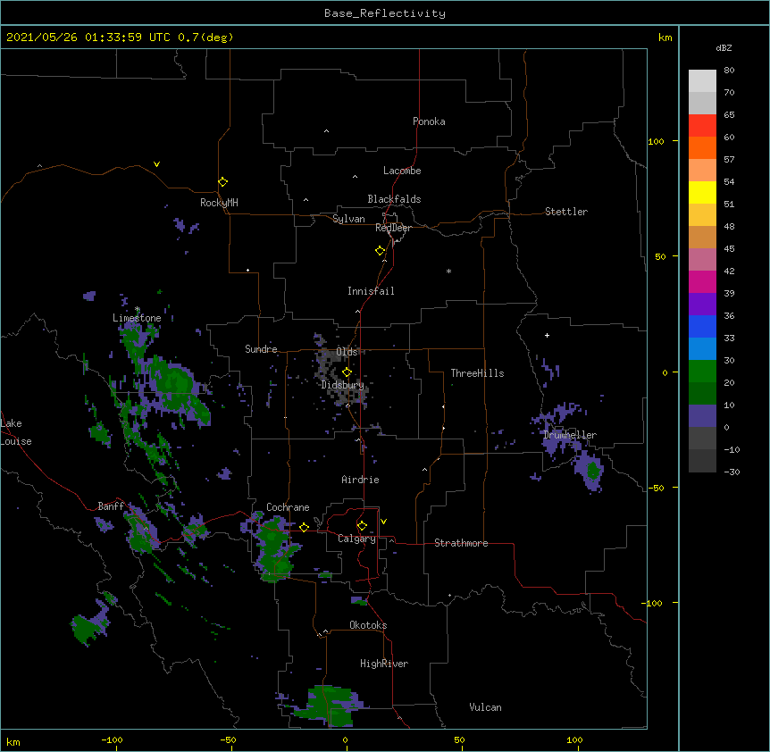Image resolution: width=770 pixels, height=752 pixels.
Task: Click the -100 tick on horizontal axis
Action: point(112,739)
